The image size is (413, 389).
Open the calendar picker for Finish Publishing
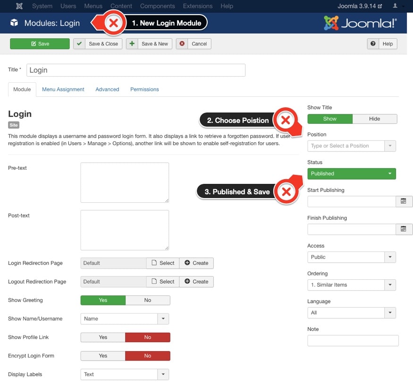click(x=405, y=229)
